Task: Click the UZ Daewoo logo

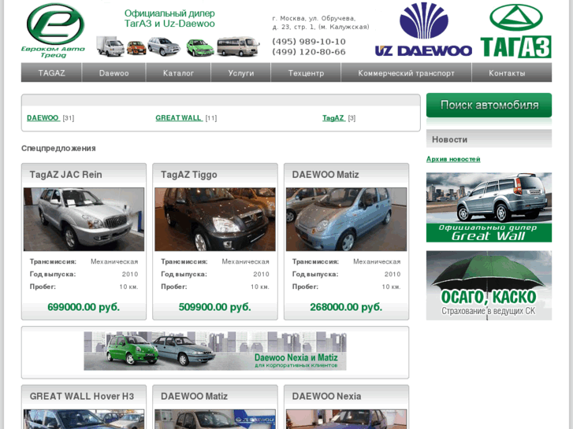Action: coord(423,30)
